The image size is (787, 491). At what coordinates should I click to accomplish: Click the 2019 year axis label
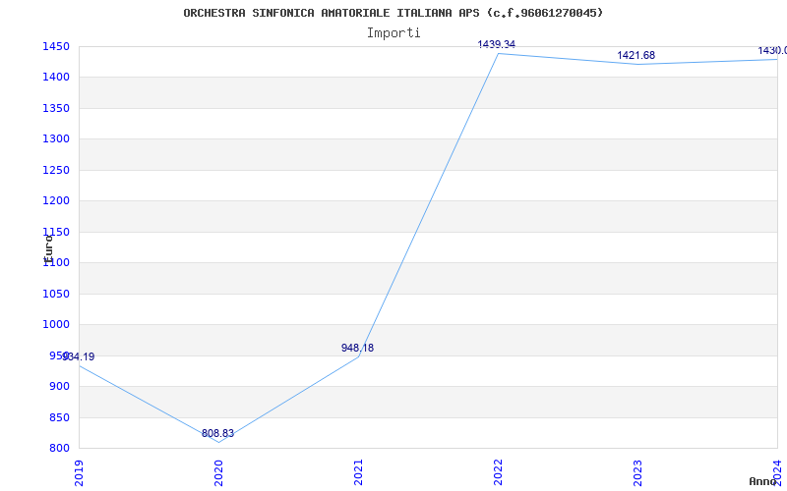click(79, 473)
